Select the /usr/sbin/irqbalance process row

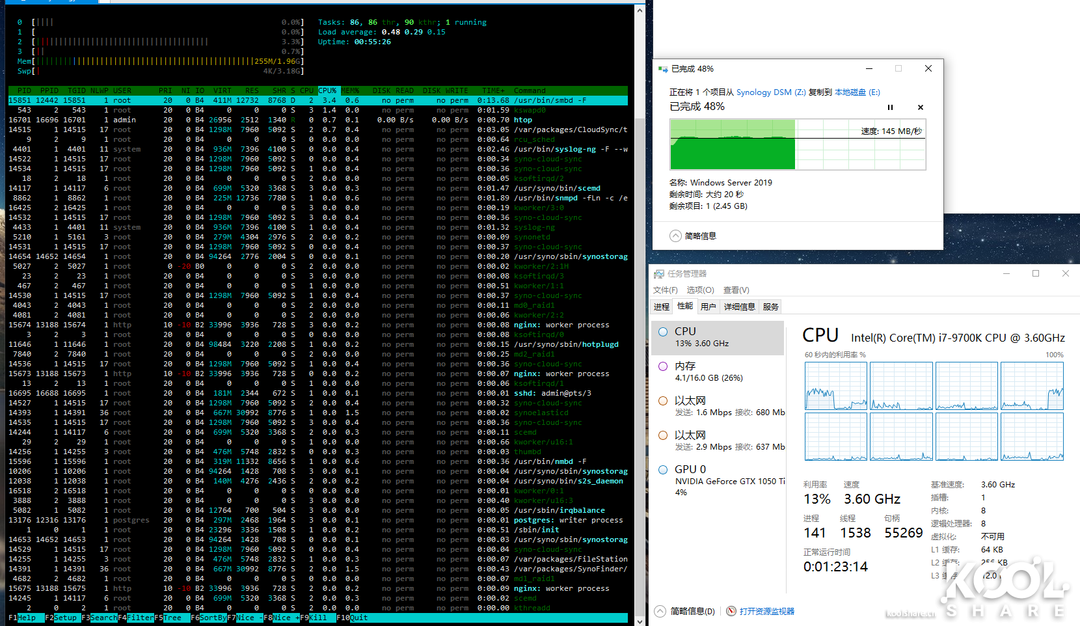318,510
